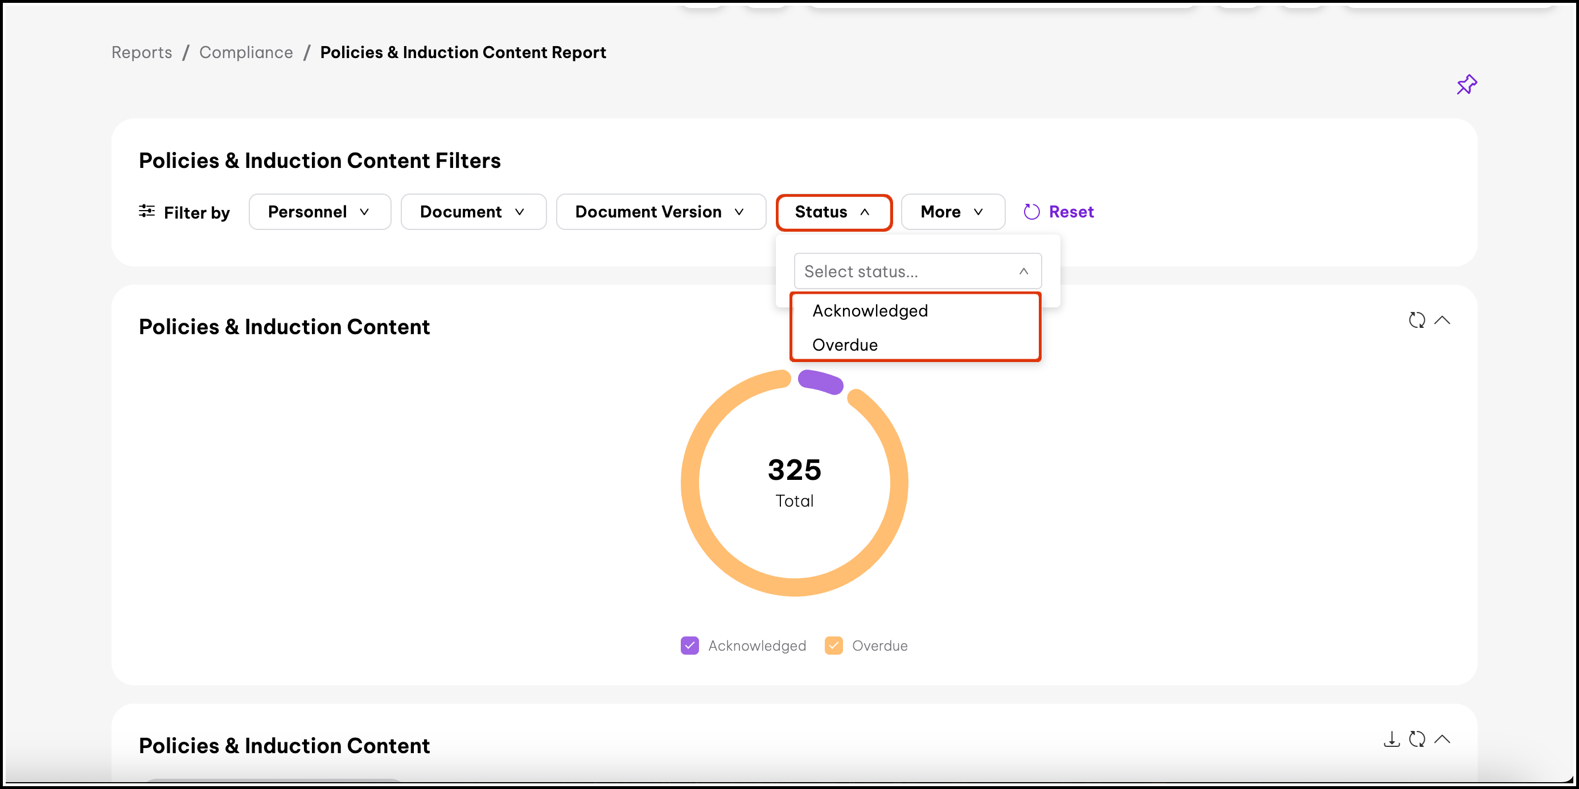
Task: Uncheck the Overdue legend checkbox
Action: tap(834, 646)
